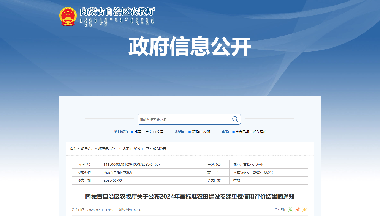Sort by 相关程度 radio option

(251, 132)
